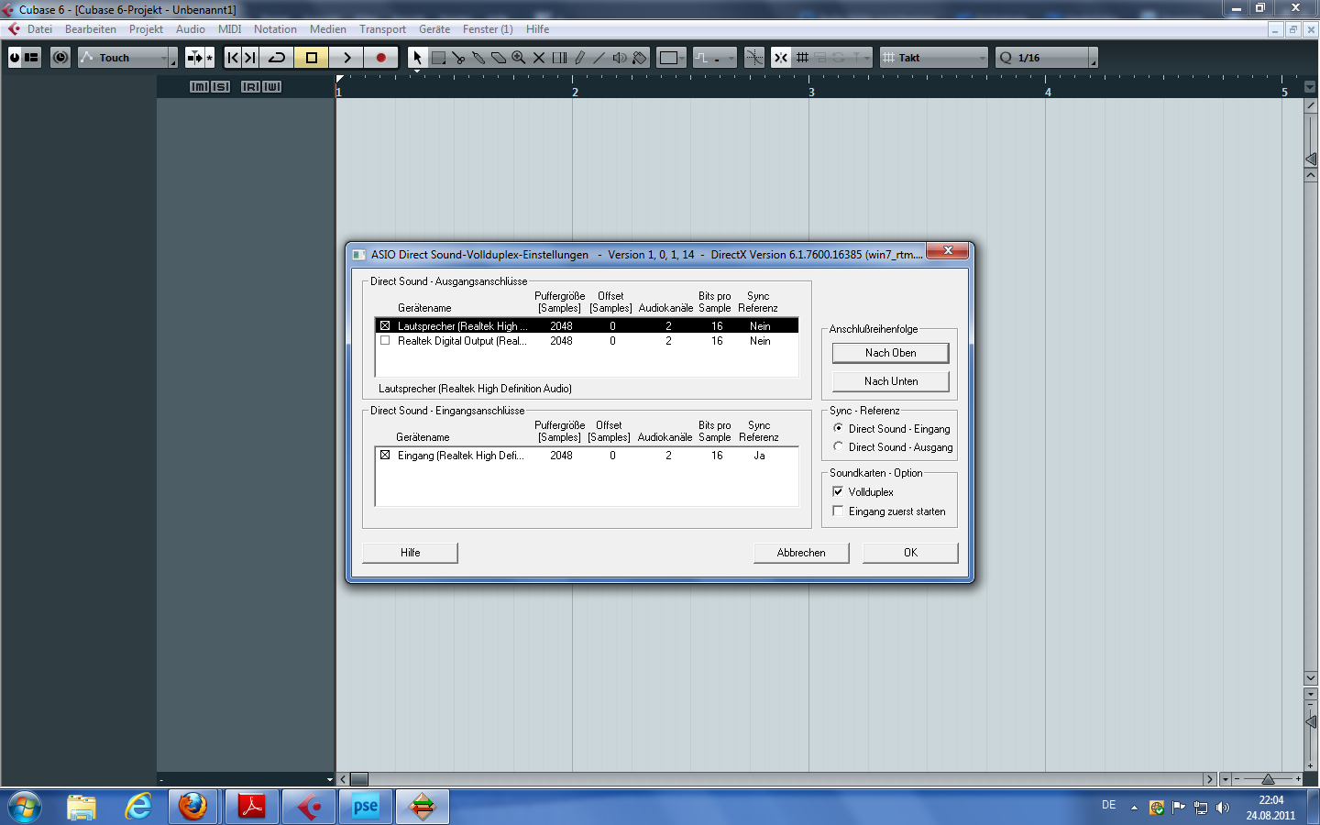Screen dimensions: 1320x825
Task: Select the Play speaker tool
Action: click(x=620, y=58)
